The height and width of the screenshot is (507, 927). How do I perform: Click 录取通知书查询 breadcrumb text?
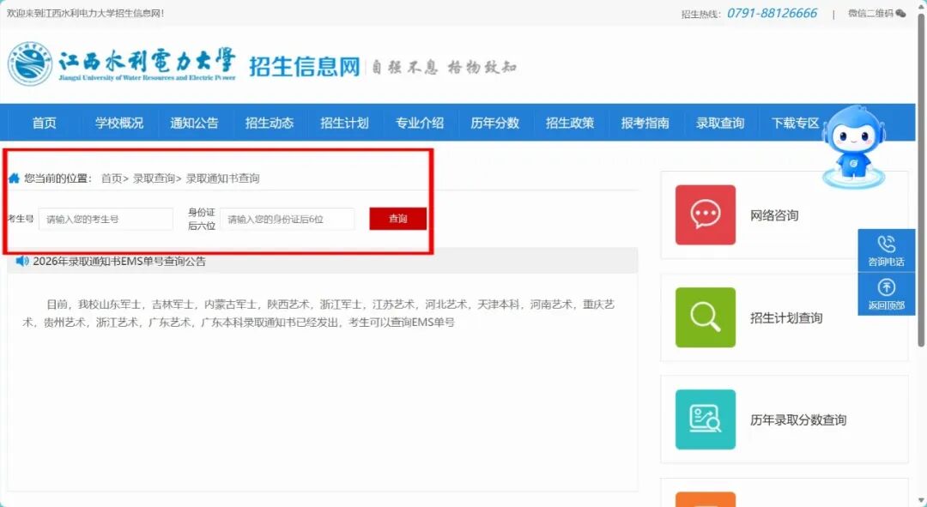tap(223, 178)
